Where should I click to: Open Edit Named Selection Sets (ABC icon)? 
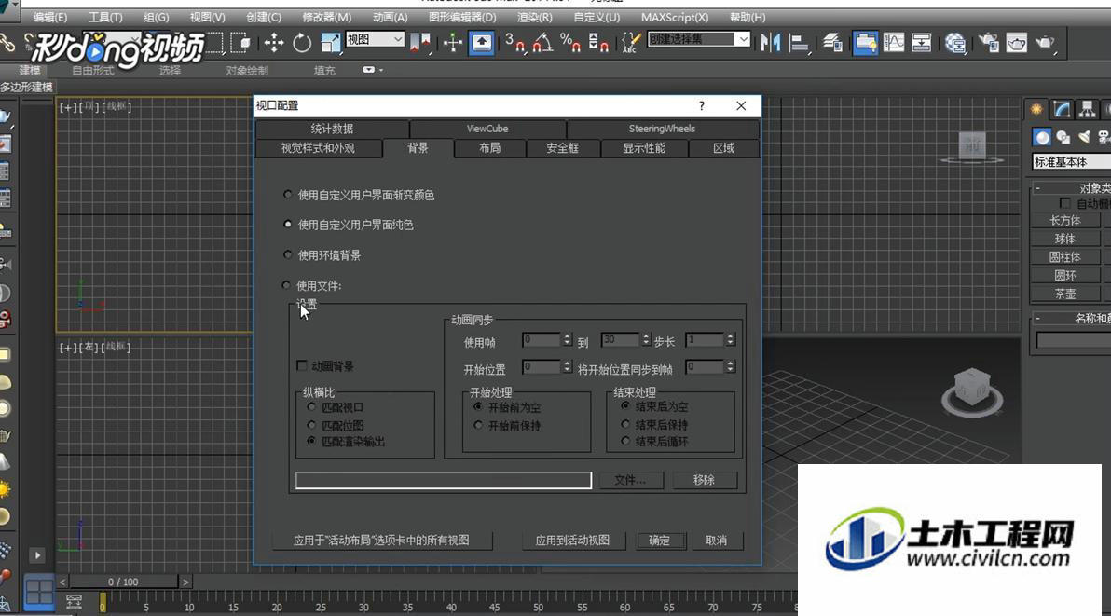click(629, 43)
